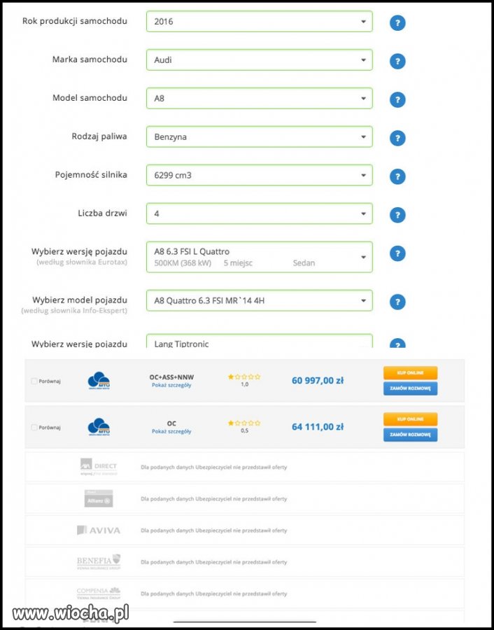494x630 pixels.
Task: Click the OC+ASS+NNW offer title
Action: tap(171, 377)
